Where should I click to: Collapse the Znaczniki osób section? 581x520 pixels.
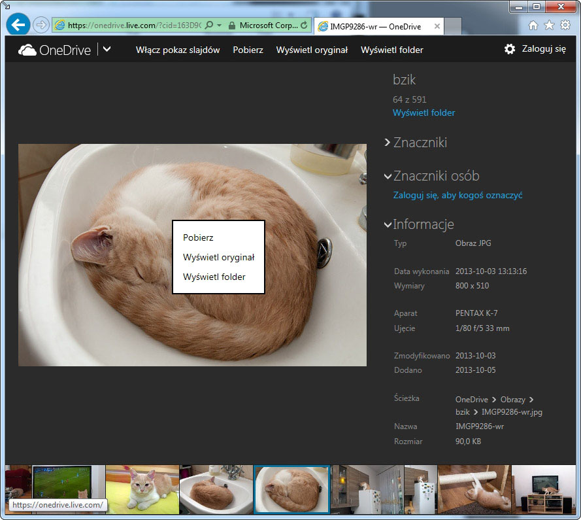click(388, 176)
